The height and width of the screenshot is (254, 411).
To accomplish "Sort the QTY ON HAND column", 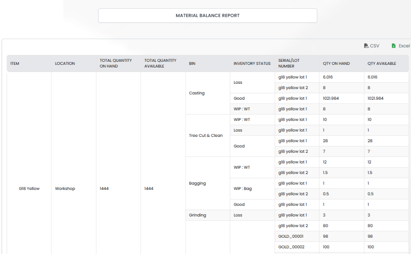I will tap(336, 63).
